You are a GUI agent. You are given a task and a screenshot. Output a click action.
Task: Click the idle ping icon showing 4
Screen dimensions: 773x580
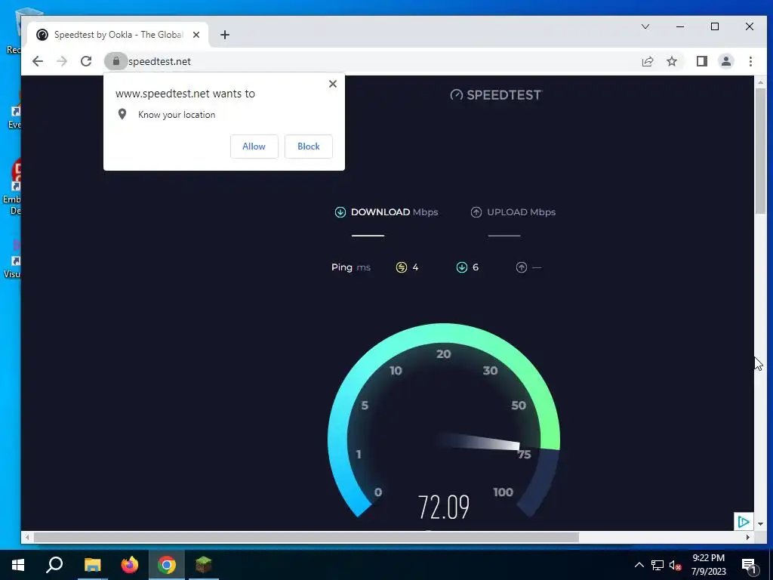pyautogui.click(x=402, y=267)
